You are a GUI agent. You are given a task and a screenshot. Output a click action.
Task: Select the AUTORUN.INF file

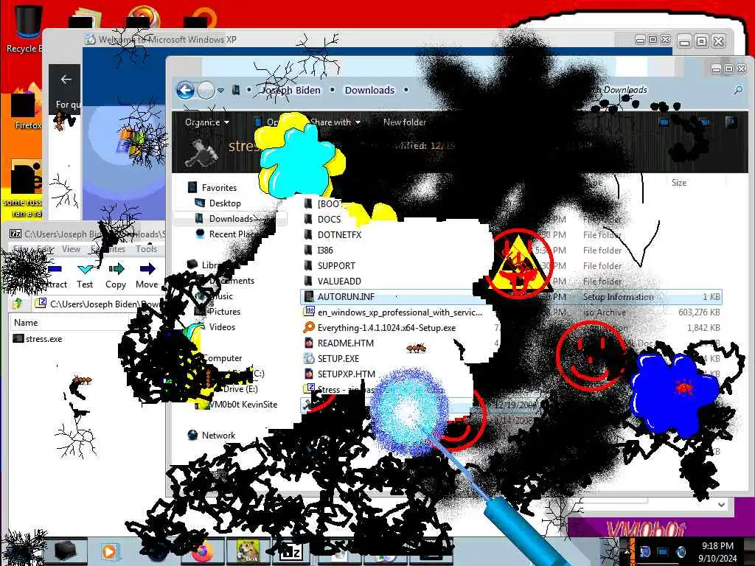(511, 296)
